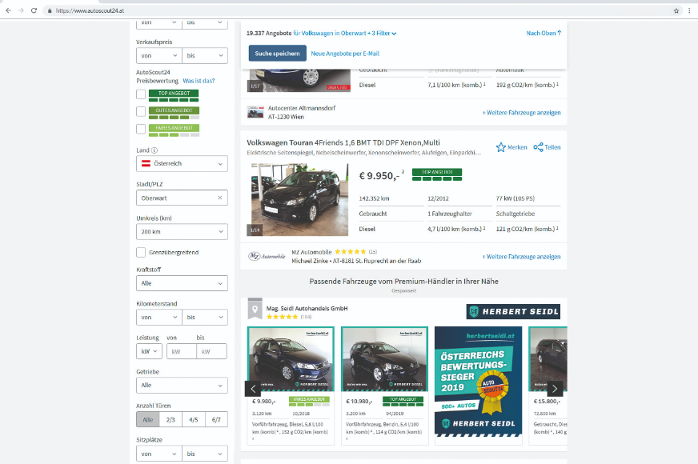Expand the Kraftstoff dropdown

click(182, 283)
